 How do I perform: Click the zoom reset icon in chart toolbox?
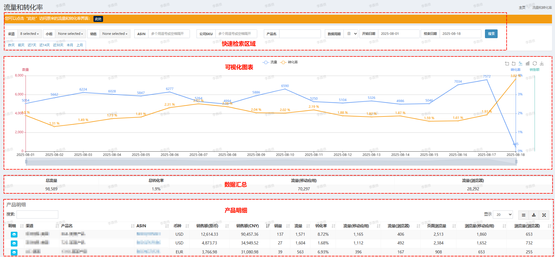point(514,63)
